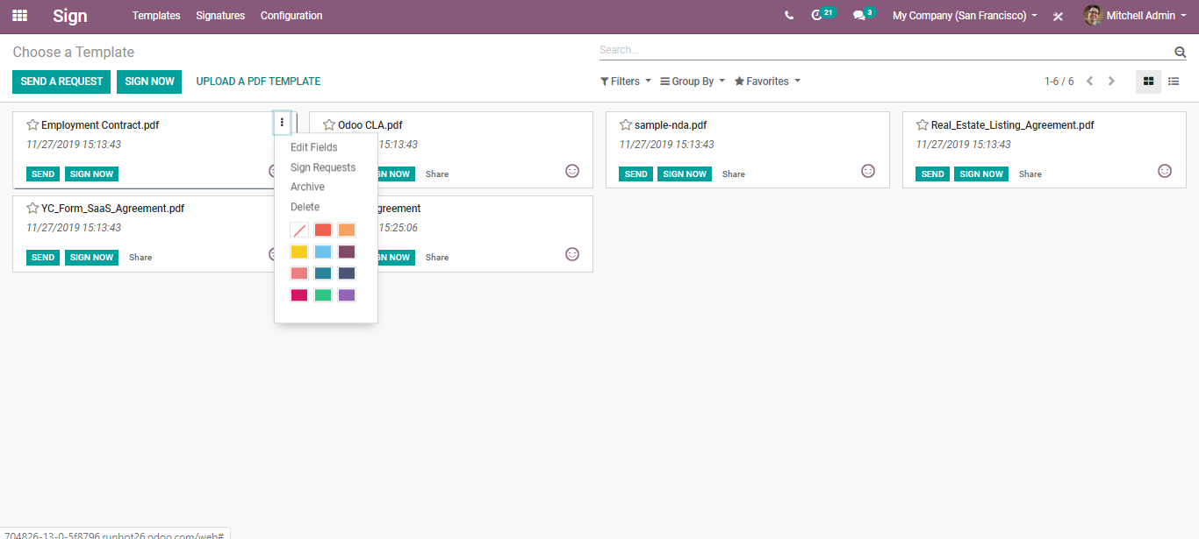1199x539 pixels.
Task: Toggle favorite star on Real_Estate_Listing_Agreement.pdf
Action: pos(923,125)
